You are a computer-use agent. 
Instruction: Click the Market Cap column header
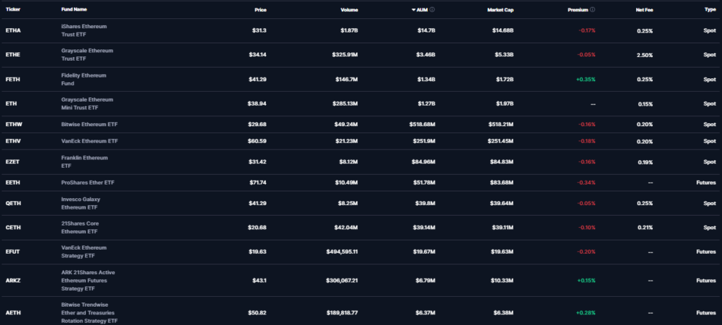tap(500, 10)
